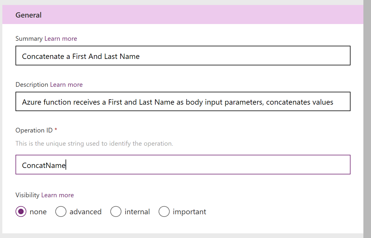Click the Summary field label

[x=29, y=39]
